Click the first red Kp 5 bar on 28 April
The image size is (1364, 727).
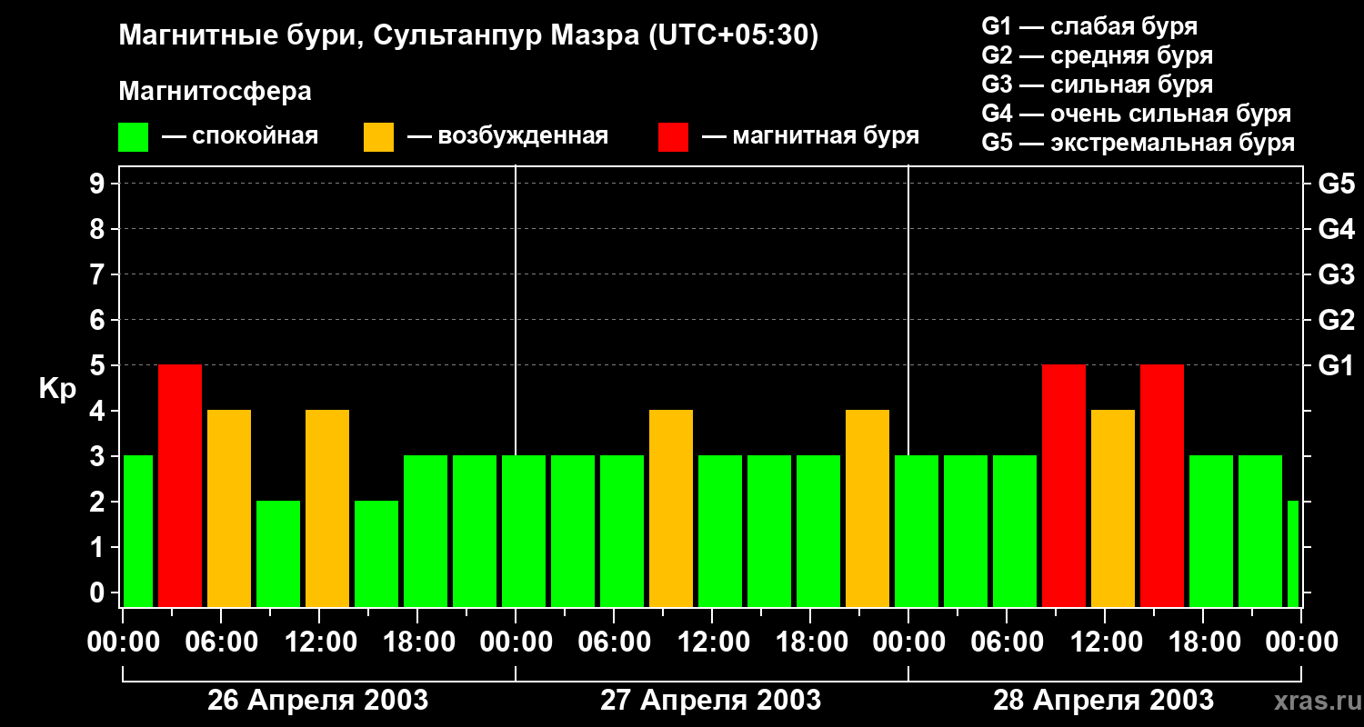point(1064,486)
